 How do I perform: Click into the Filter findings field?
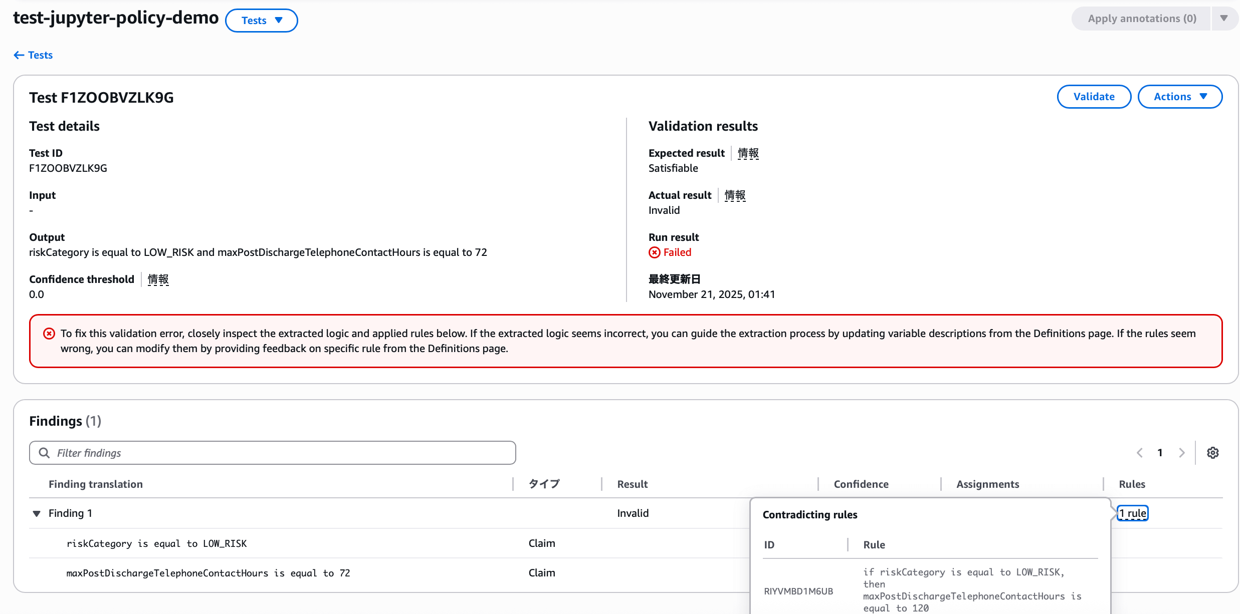coord(281,453)
